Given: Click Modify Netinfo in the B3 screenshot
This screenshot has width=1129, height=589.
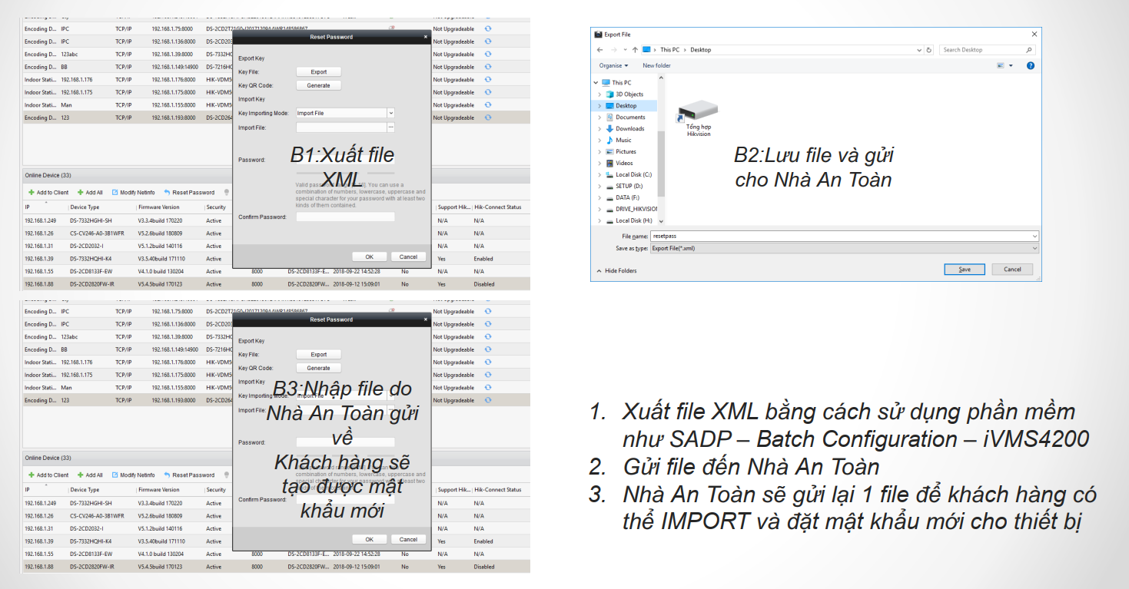Looking at the screenshot, I should (x=134, y=475).
